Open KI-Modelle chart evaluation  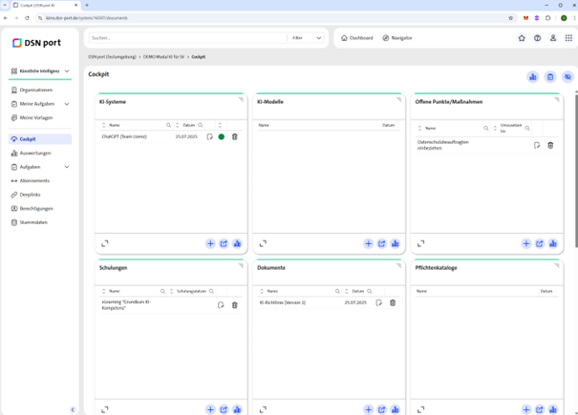coord(396,243)
